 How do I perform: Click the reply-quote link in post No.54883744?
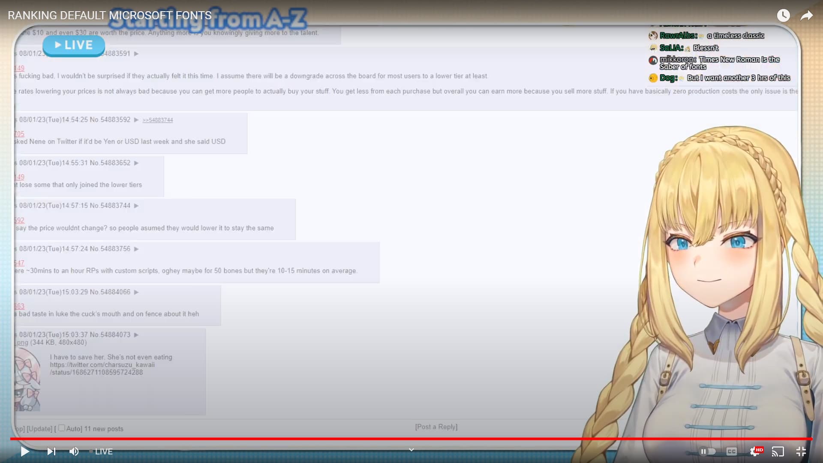19,220
